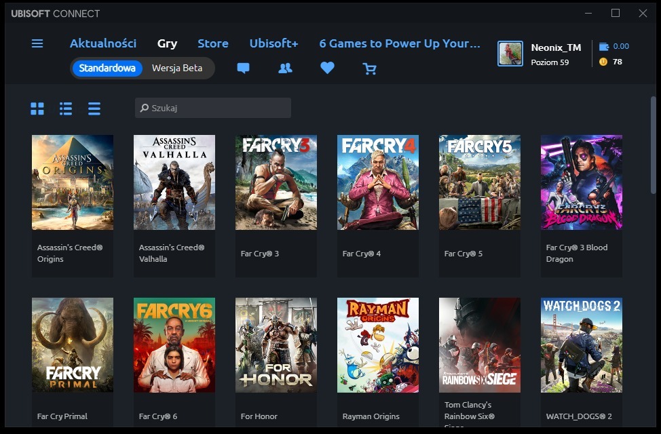
Task: Maximize the Ubisoft Connect window
Action: (616, 14)
